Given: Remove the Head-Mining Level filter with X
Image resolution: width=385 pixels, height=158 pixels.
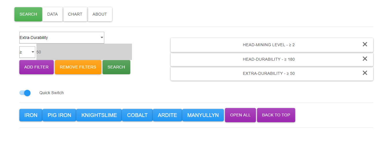Looking at the screenshot, I should coord(365,44).
